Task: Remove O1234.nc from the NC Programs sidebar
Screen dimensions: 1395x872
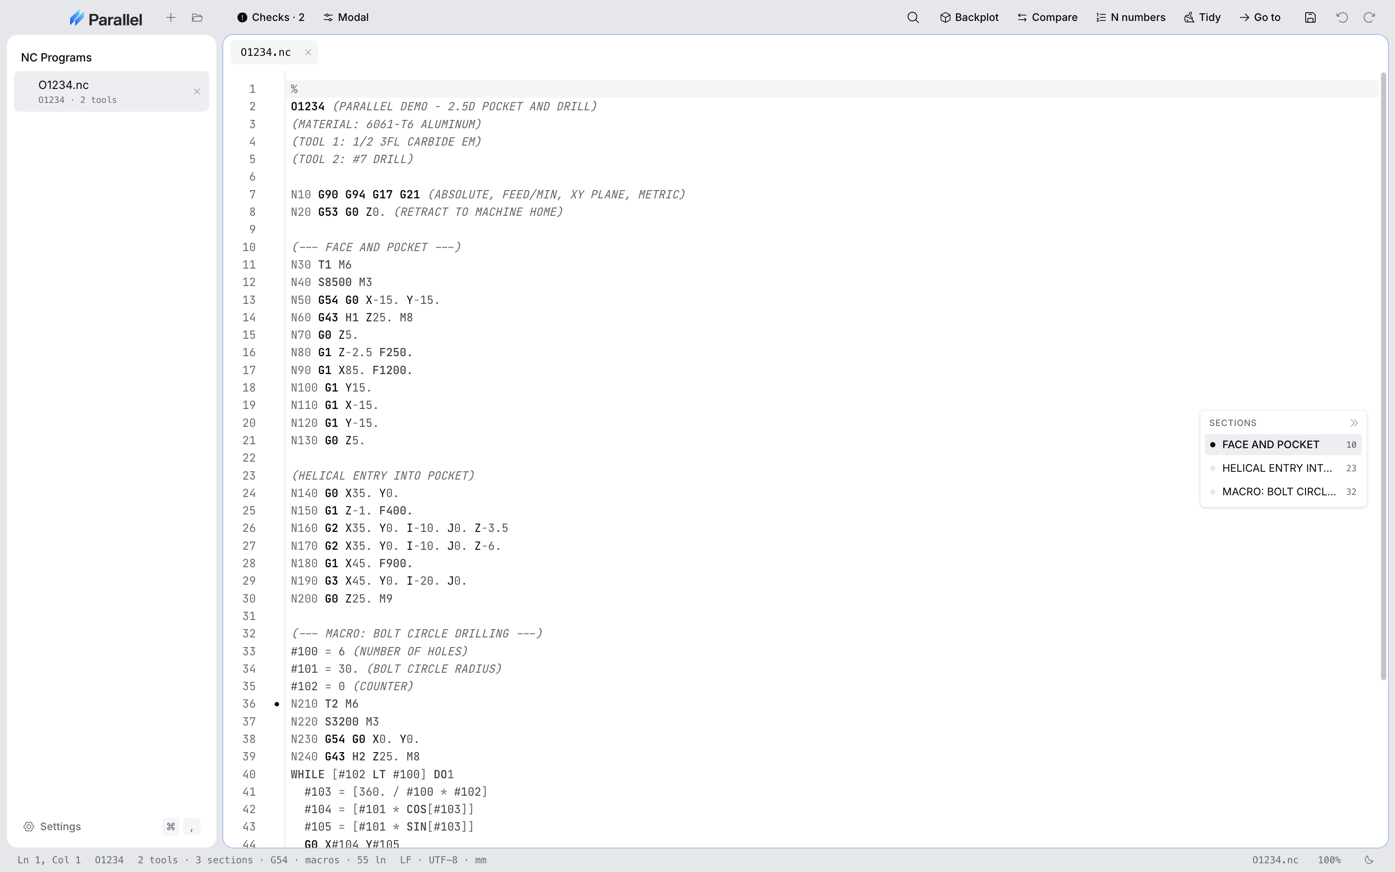Action: [x=197, y=92]
